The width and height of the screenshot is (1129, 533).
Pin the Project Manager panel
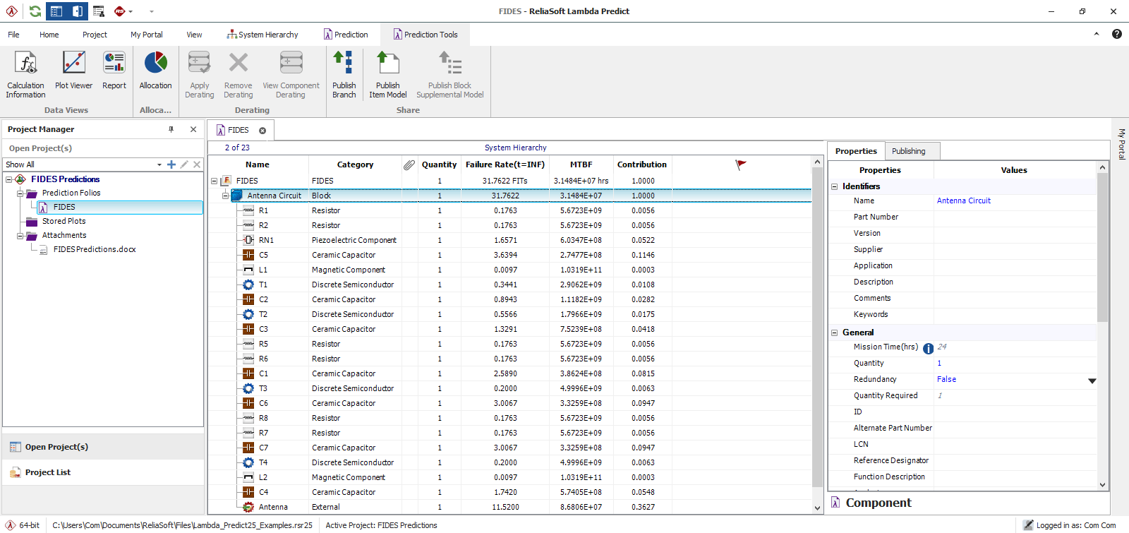coord(171,129)
